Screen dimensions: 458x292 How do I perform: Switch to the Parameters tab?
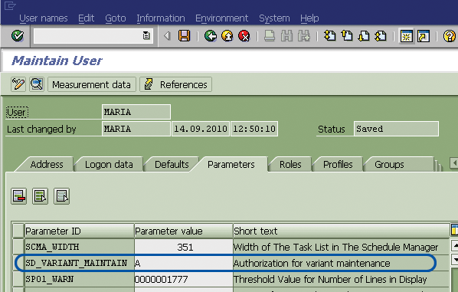pos(231,165)
